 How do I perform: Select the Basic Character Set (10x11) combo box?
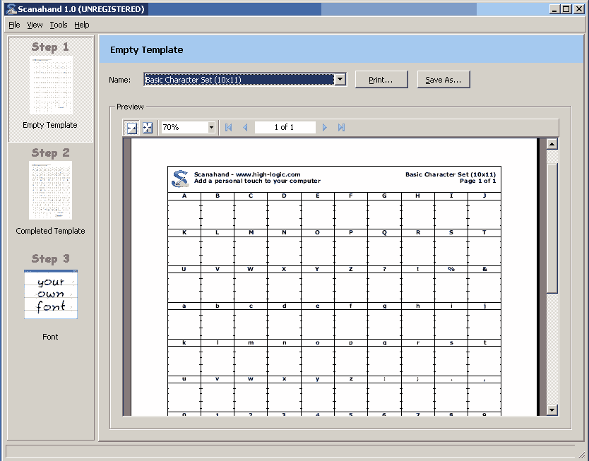[245, 79]
